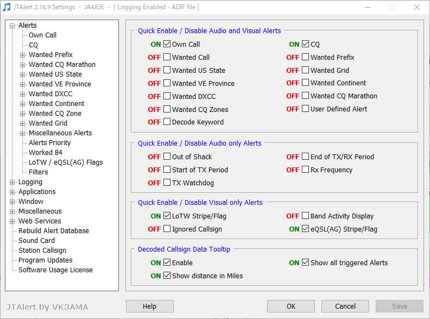The width and height of the screenshot is (430, 319).
Task: Select the CQ tree item
Action: click(33, 45)
